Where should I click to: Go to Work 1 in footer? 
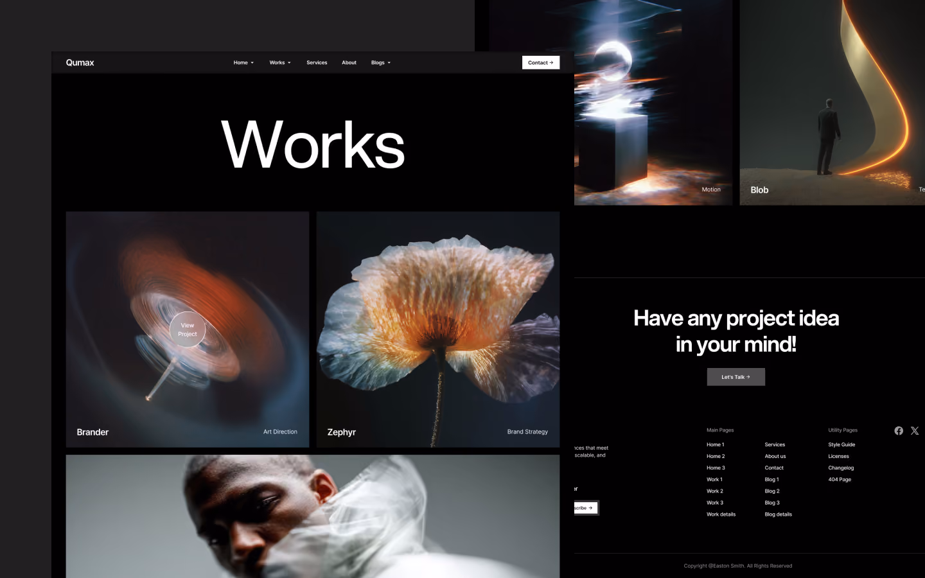pos(714,479)
